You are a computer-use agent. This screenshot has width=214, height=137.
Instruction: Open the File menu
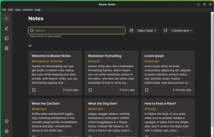(x=4, y=10)
